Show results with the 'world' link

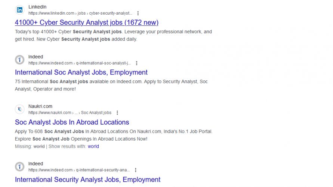coord(93,146)
